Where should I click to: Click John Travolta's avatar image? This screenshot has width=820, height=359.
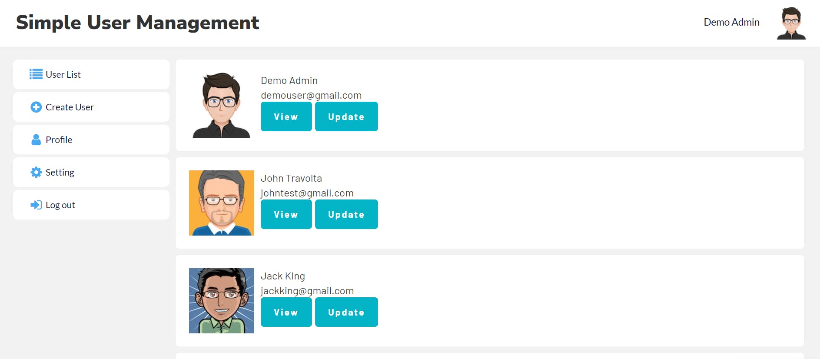[x=222, y=203]
